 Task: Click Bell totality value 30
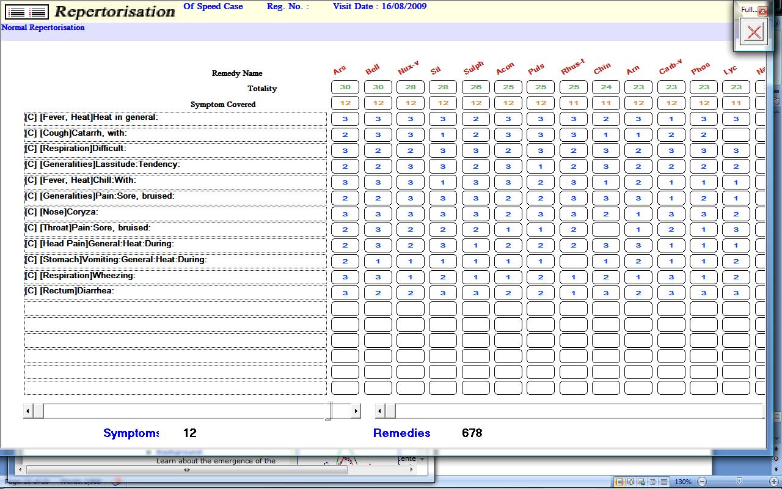click(x=378, y=87)
